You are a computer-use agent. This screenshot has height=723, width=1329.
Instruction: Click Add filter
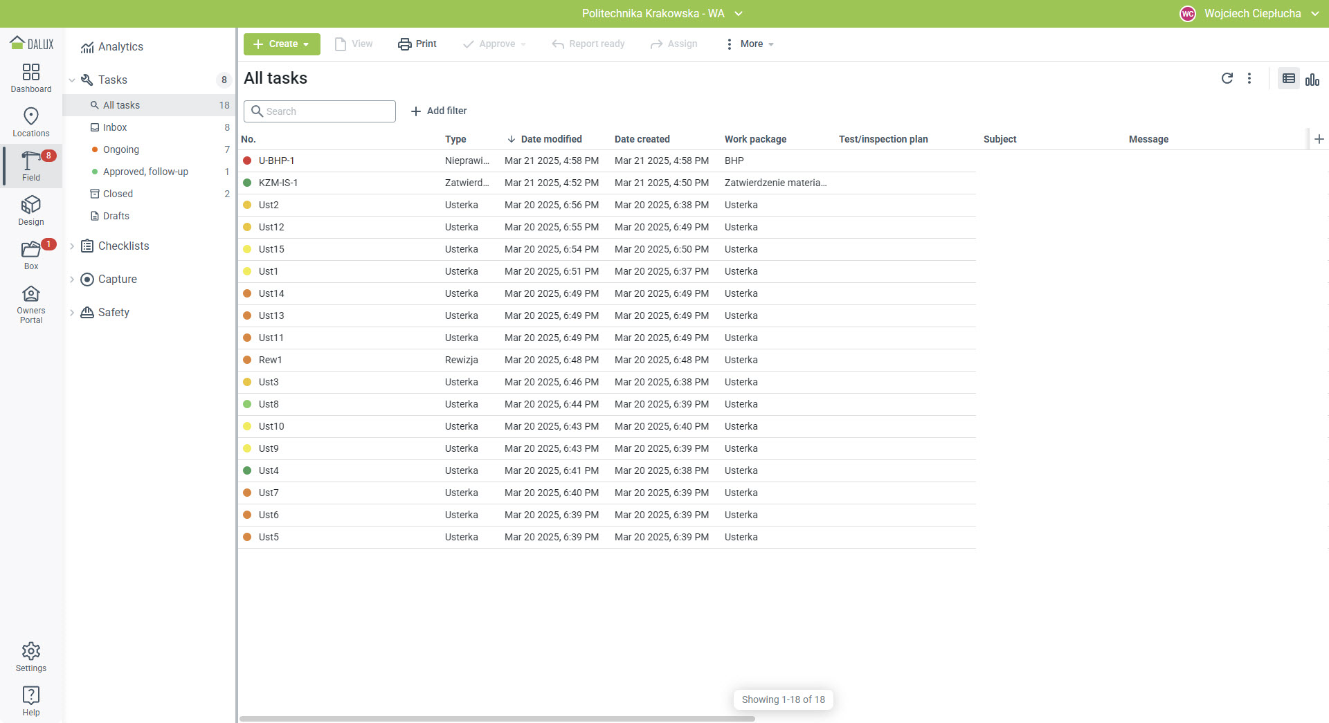click(439, 111)
